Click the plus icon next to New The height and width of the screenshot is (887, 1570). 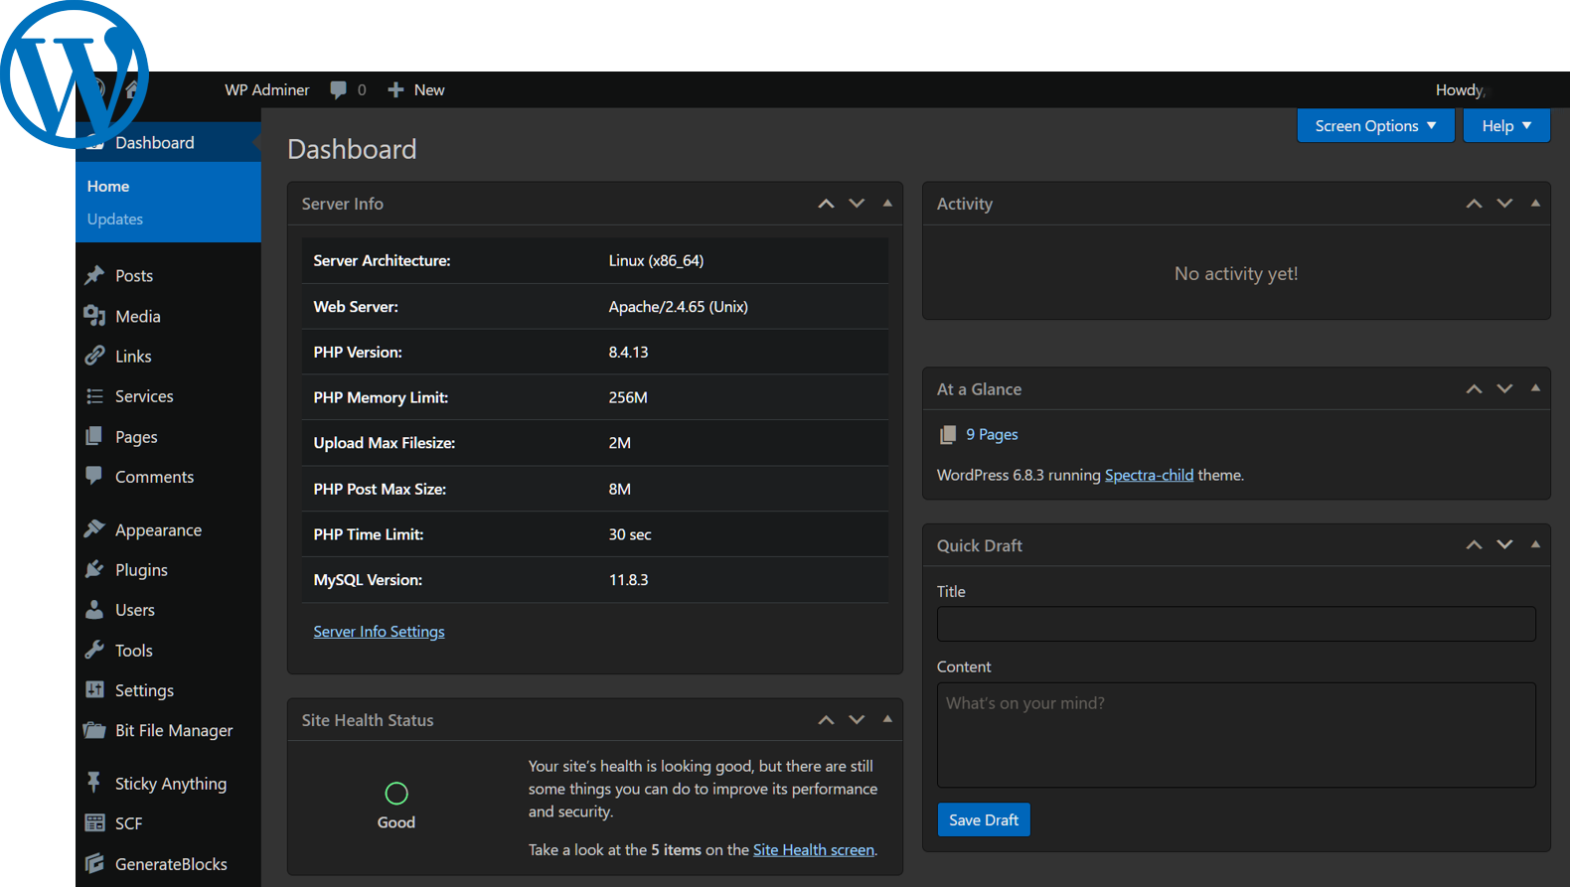click(395, 89)
